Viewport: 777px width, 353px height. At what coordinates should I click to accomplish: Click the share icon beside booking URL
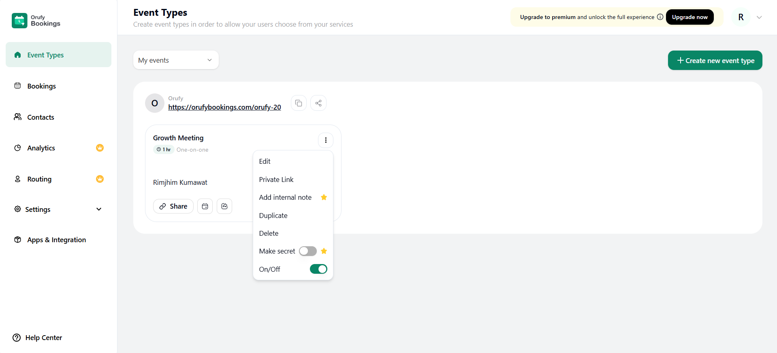point(318,103)
